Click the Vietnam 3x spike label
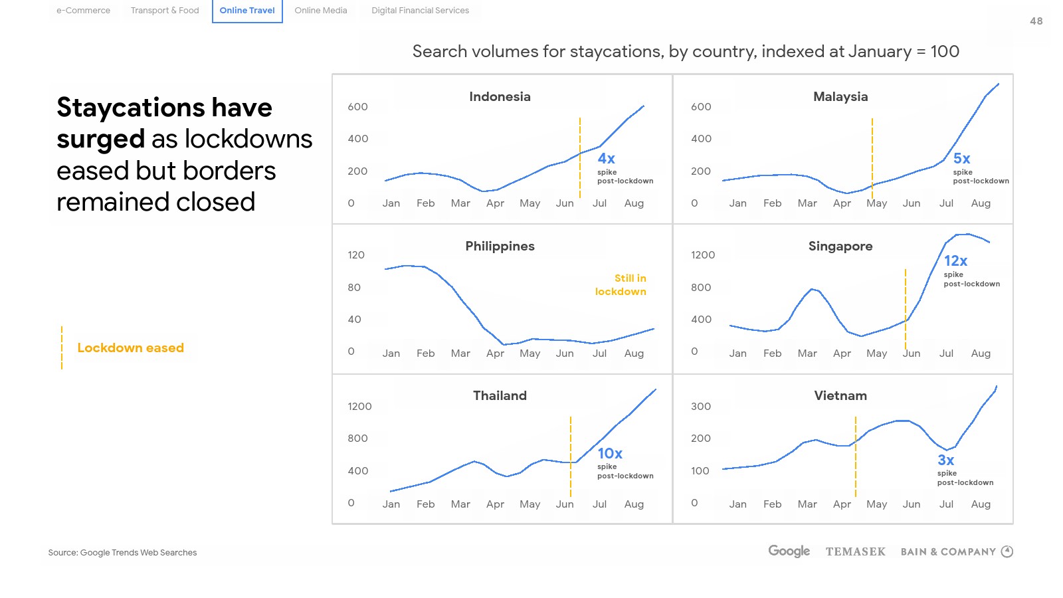Screen dimensions: 1063x598 tap(945, 460)
